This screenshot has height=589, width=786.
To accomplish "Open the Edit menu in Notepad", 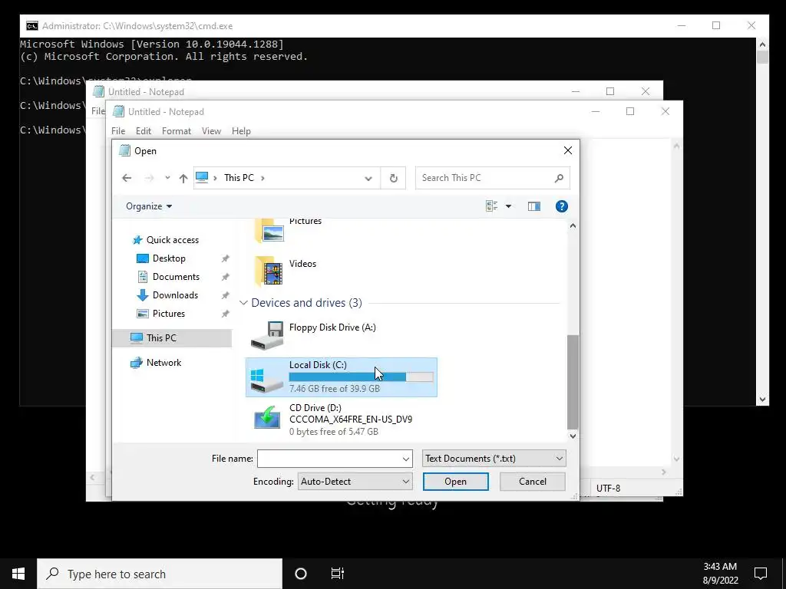I will [144, 131].
